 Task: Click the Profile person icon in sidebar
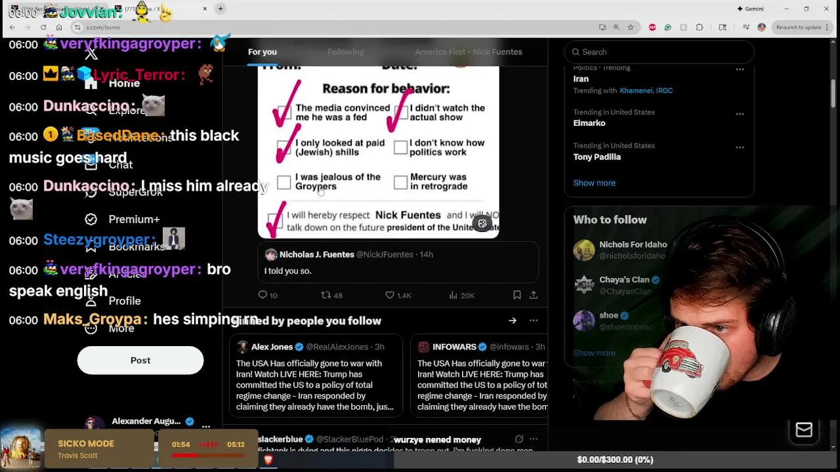(x=91, y=301)
